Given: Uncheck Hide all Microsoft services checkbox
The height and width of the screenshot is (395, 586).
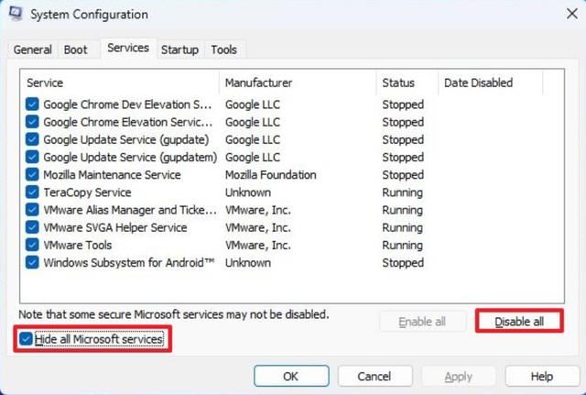Looking at the screenshot, I should (25, 340).
